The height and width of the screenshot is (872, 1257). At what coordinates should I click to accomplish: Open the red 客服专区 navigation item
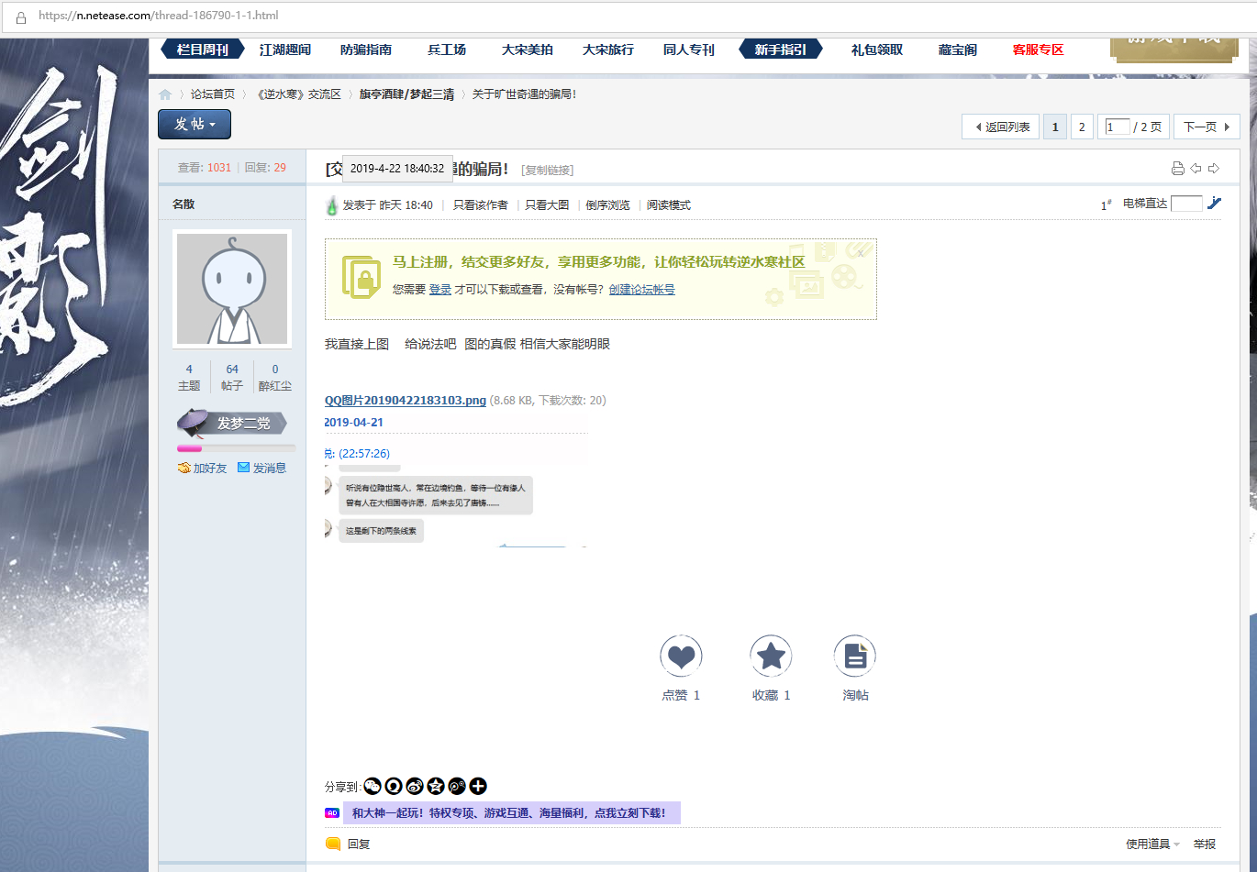tap(1039, 50)
